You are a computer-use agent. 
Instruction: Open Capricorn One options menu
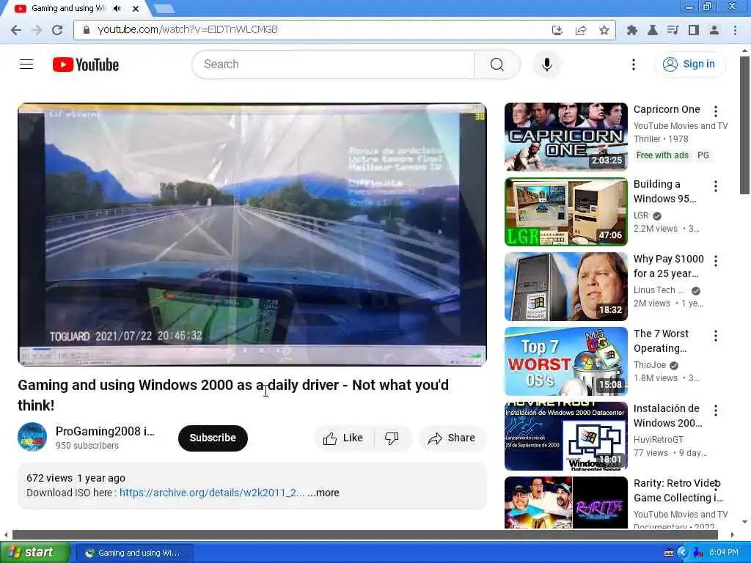click(716, 111)
